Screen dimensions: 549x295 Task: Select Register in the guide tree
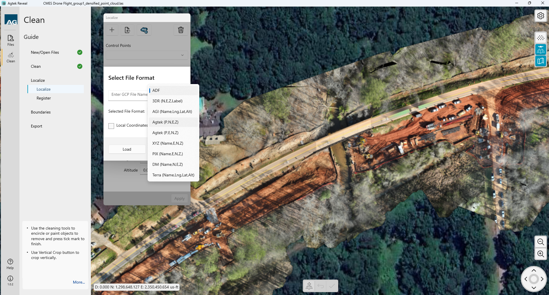pos(44,98)
